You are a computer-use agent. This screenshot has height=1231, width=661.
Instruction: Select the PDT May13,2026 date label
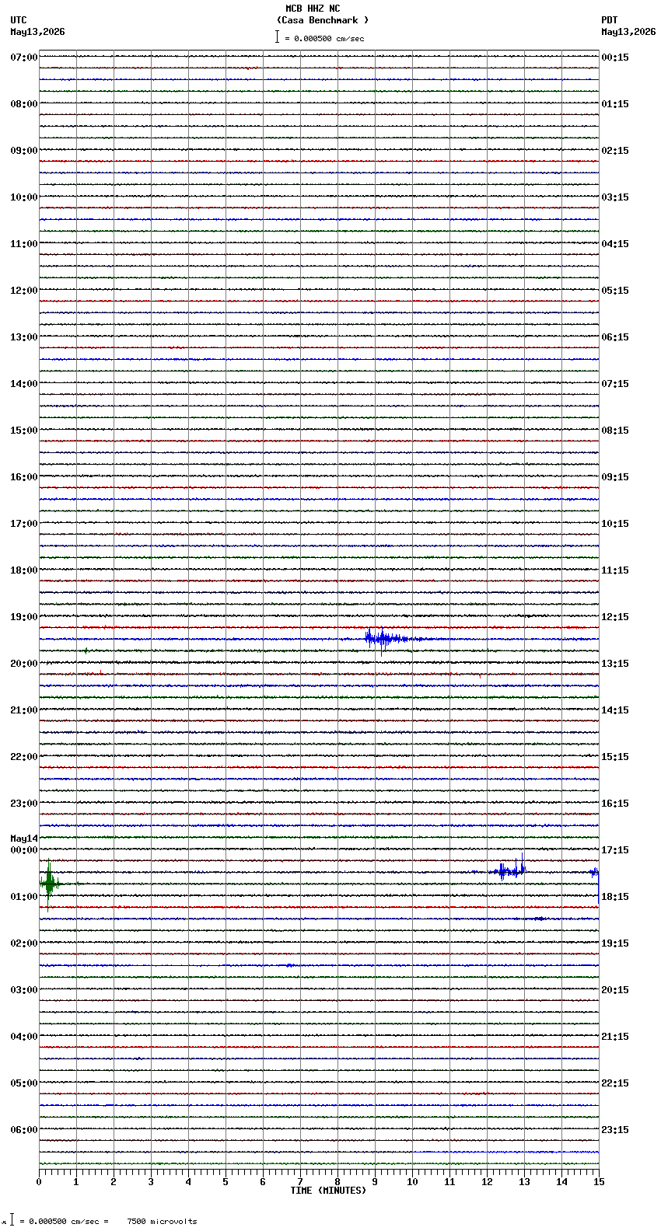[628, 32]
